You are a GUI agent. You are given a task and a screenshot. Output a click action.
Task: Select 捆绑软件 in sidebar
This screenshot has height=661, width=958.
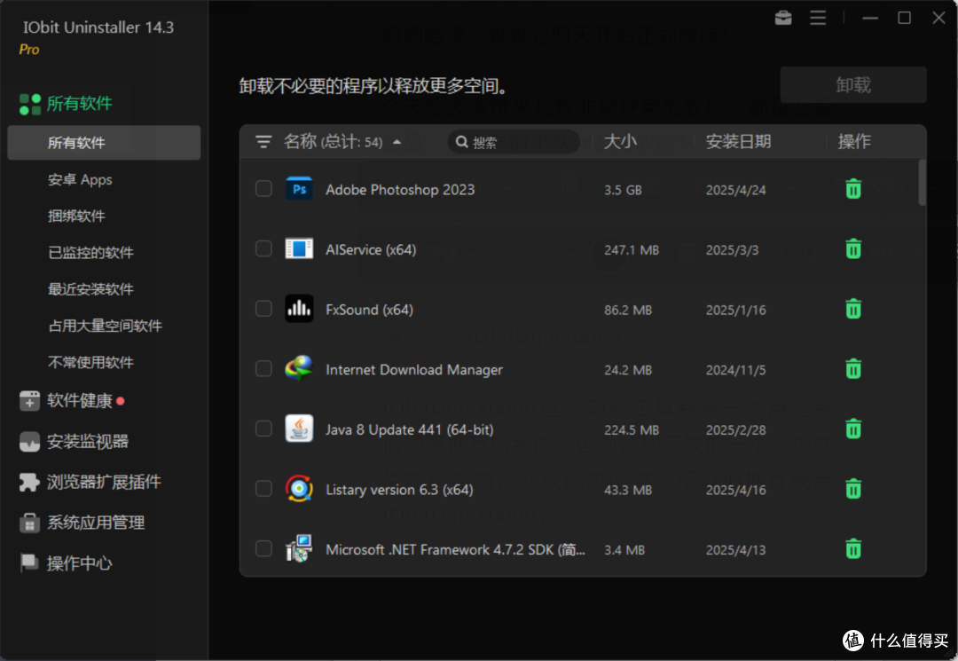coord(76,216)
